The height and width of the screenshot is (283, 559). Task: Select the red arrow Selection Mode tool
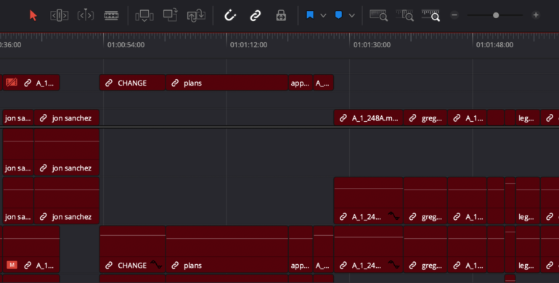[33, 15]
